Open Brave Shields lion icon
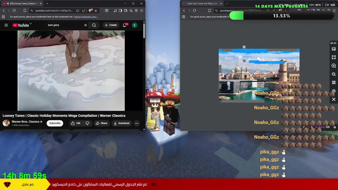 click(90, 11)
